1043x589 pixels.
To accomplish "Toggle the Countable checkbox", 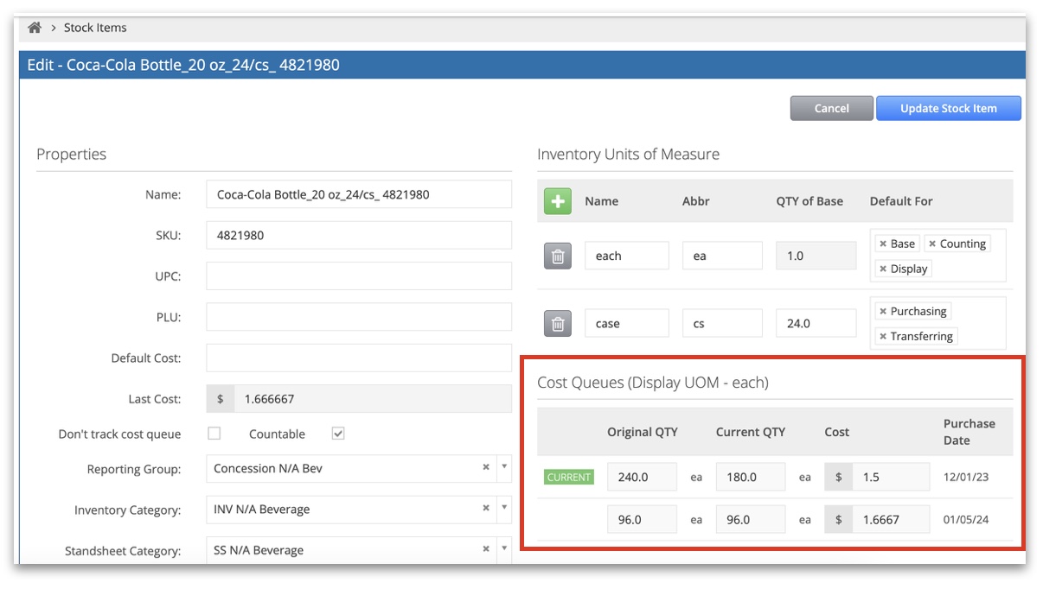I will (338, 434).
